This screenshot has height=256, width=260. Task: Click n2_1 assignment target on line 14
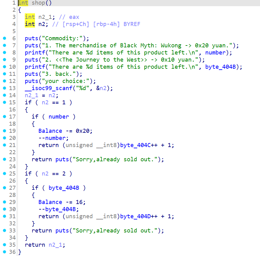click(x=32, y=95)
